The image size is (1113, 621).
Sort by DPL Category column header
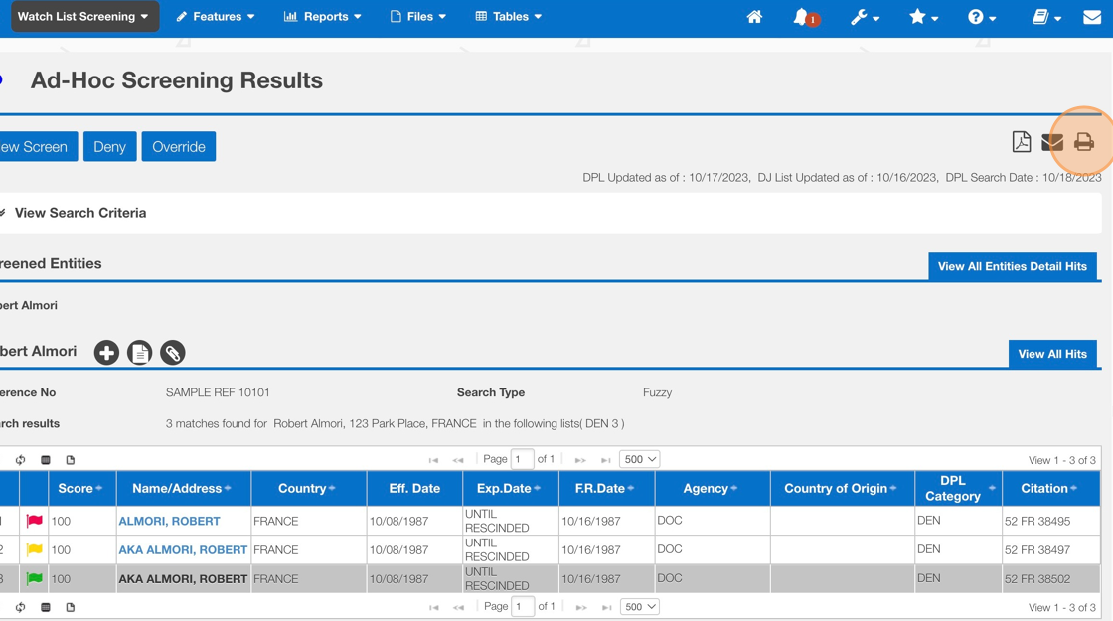tap(958, 488)
